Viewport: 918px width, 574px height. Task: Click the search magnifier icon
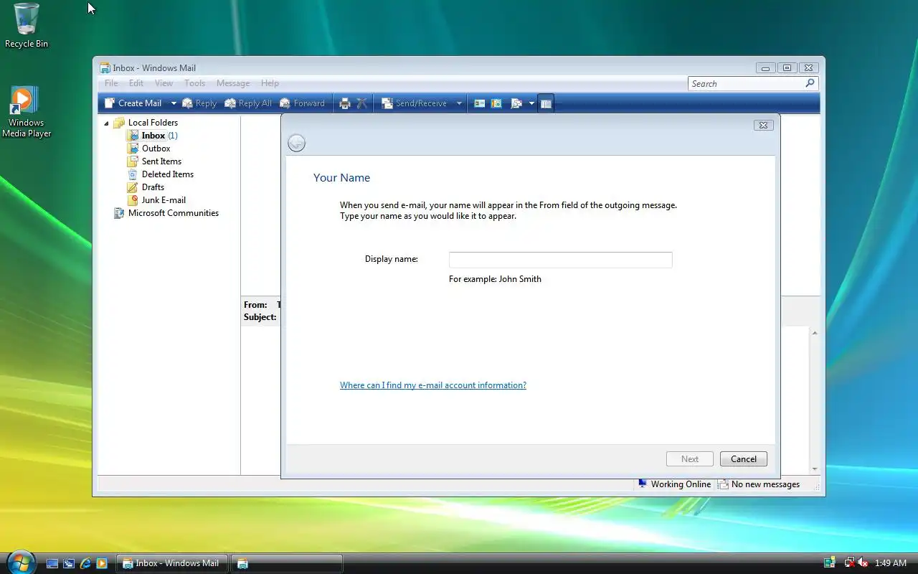[810, 83]
